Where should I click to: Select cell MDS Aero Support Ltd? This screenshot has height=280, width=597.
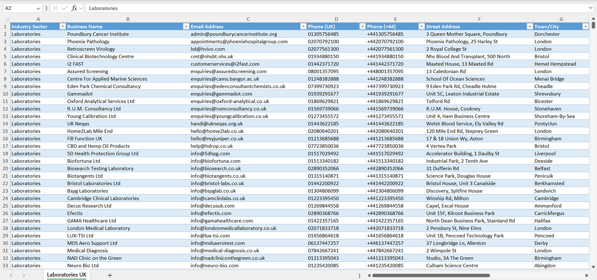tap(128, 243)
